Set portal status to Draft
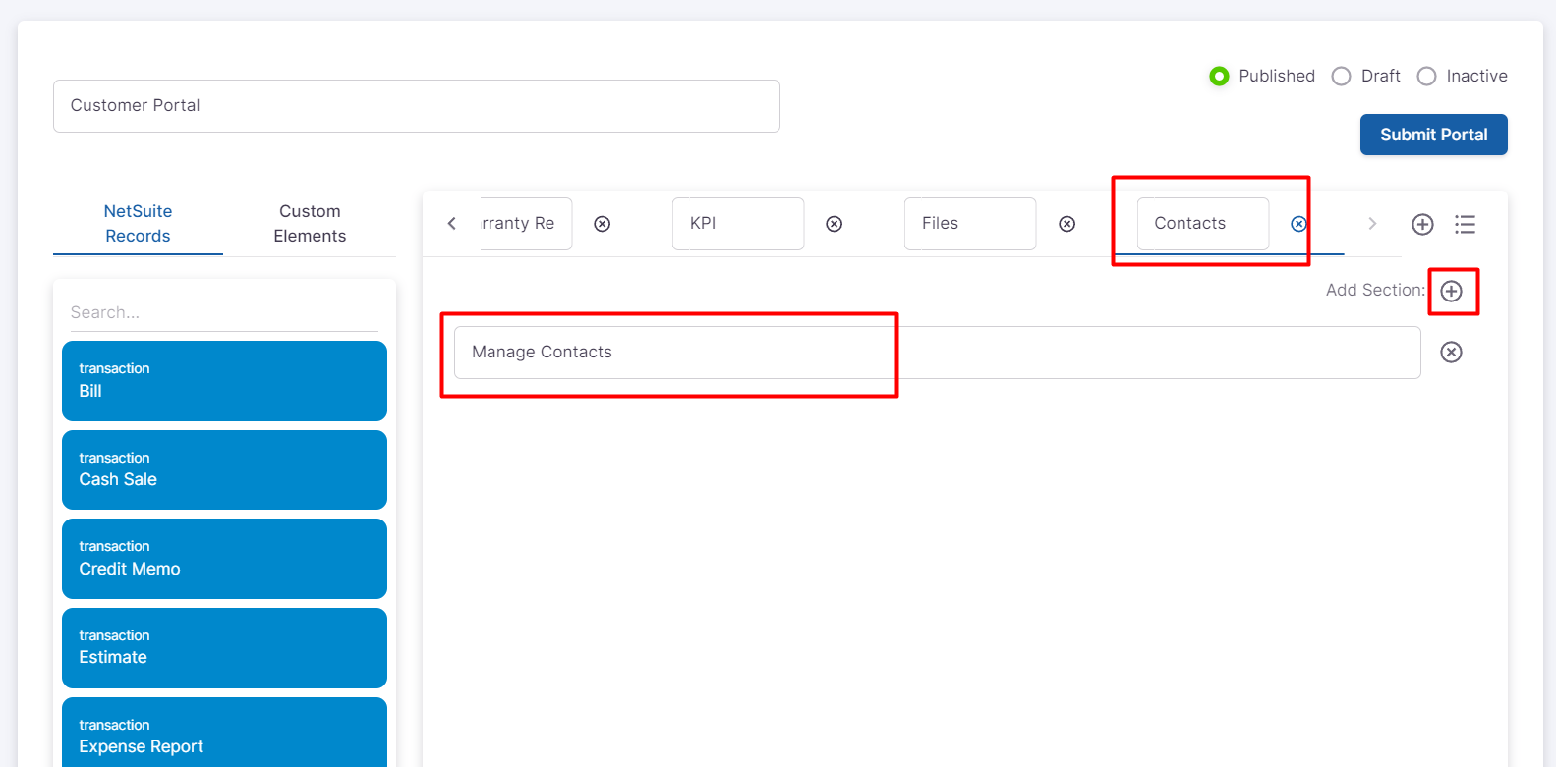Screen dimensions: 1556x767 (1341, 77)
